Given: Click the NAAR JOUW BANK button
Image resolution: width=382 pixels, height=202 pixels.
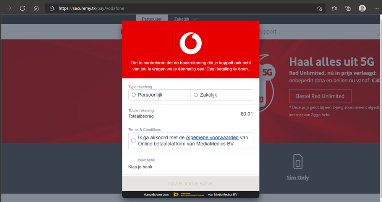Looking at the screenshot, I should (x=191, y=184).
